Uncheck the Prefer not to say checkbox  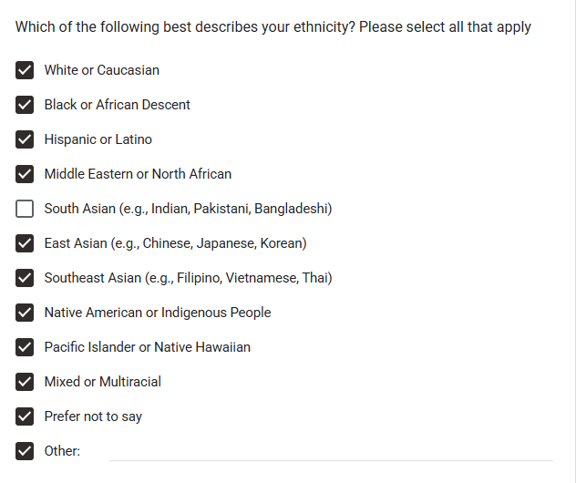coord(25,416)
